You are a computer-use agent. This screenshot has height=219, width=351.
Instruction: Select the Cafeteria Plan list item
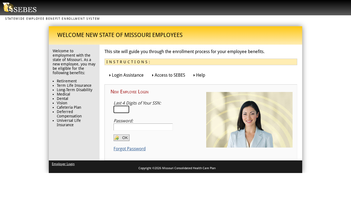tap(69, 108)
